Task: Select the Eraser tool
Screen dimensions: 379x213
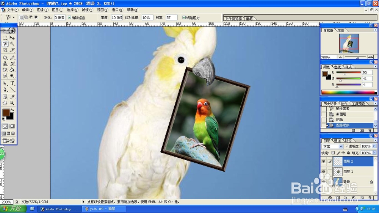Action: tap(5, 70)
